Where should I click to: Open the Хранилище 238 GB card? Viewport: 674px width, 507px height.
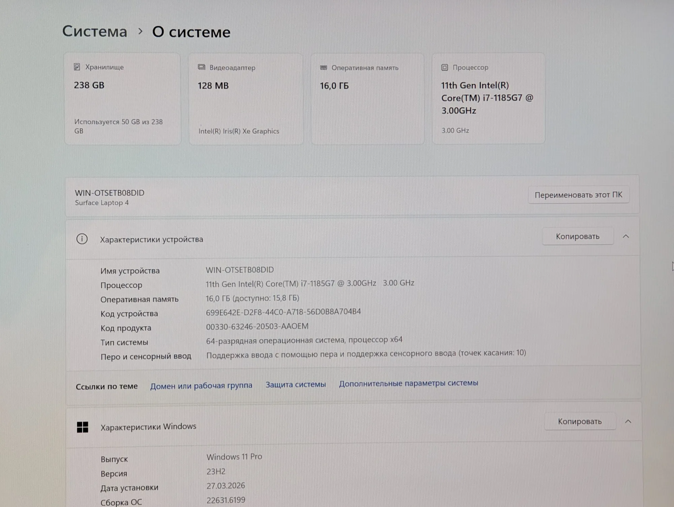point(123,99)
